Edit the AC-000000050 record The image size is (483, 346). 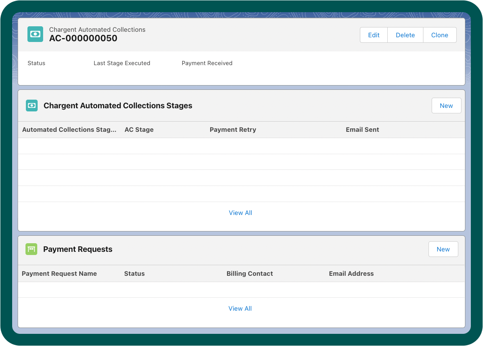point(374,35)
